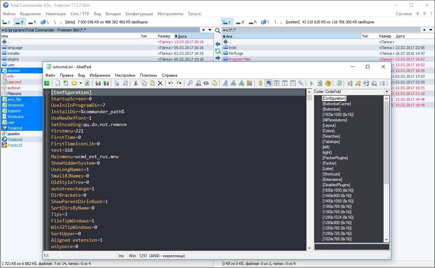Increase font size with the A plus icon
This screenshot has height=268, width=435.
click(x=233, y=83)
